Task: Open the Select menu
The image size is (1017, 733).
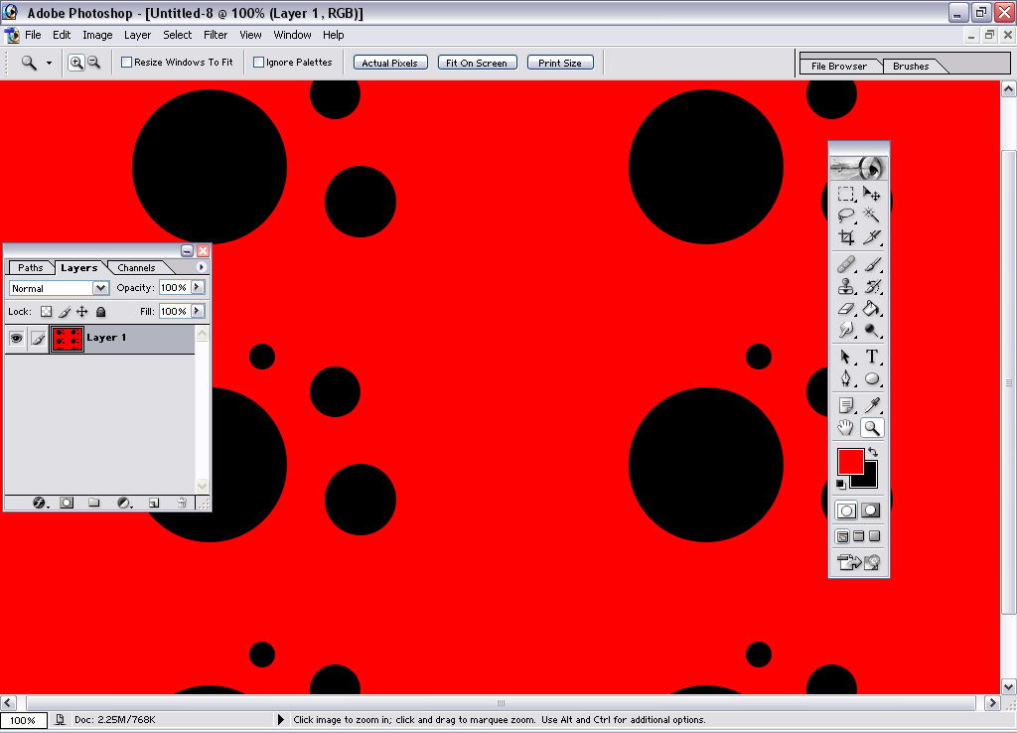Action: 177,35
